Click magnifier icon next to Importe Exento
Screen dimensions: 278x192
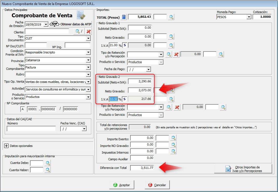[x=173, y=138]
